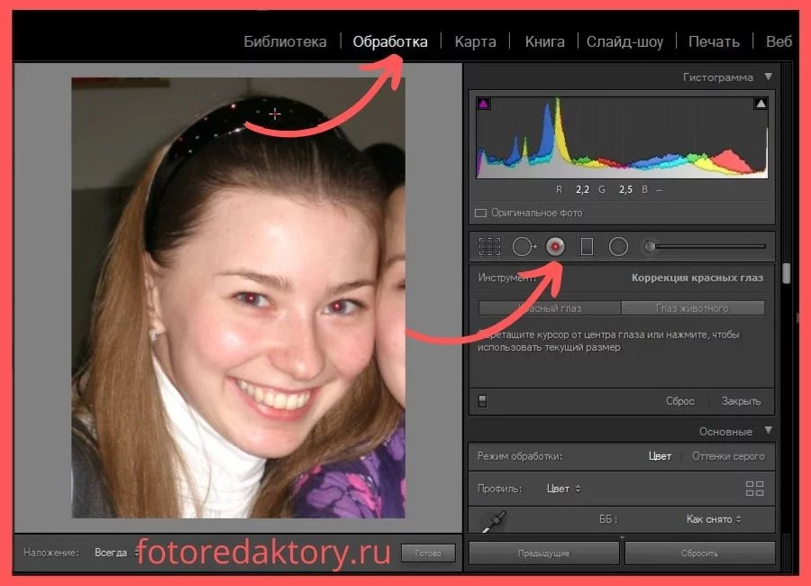Screen dimensions: 811x586
Task: Toggle highlight clipping indicator in histogram
Action: [x=761, y=104]
